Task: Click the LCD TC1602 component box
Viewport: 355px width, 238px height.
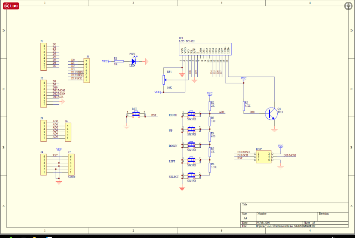Action: pyautogui.click(x=205, y=49)
